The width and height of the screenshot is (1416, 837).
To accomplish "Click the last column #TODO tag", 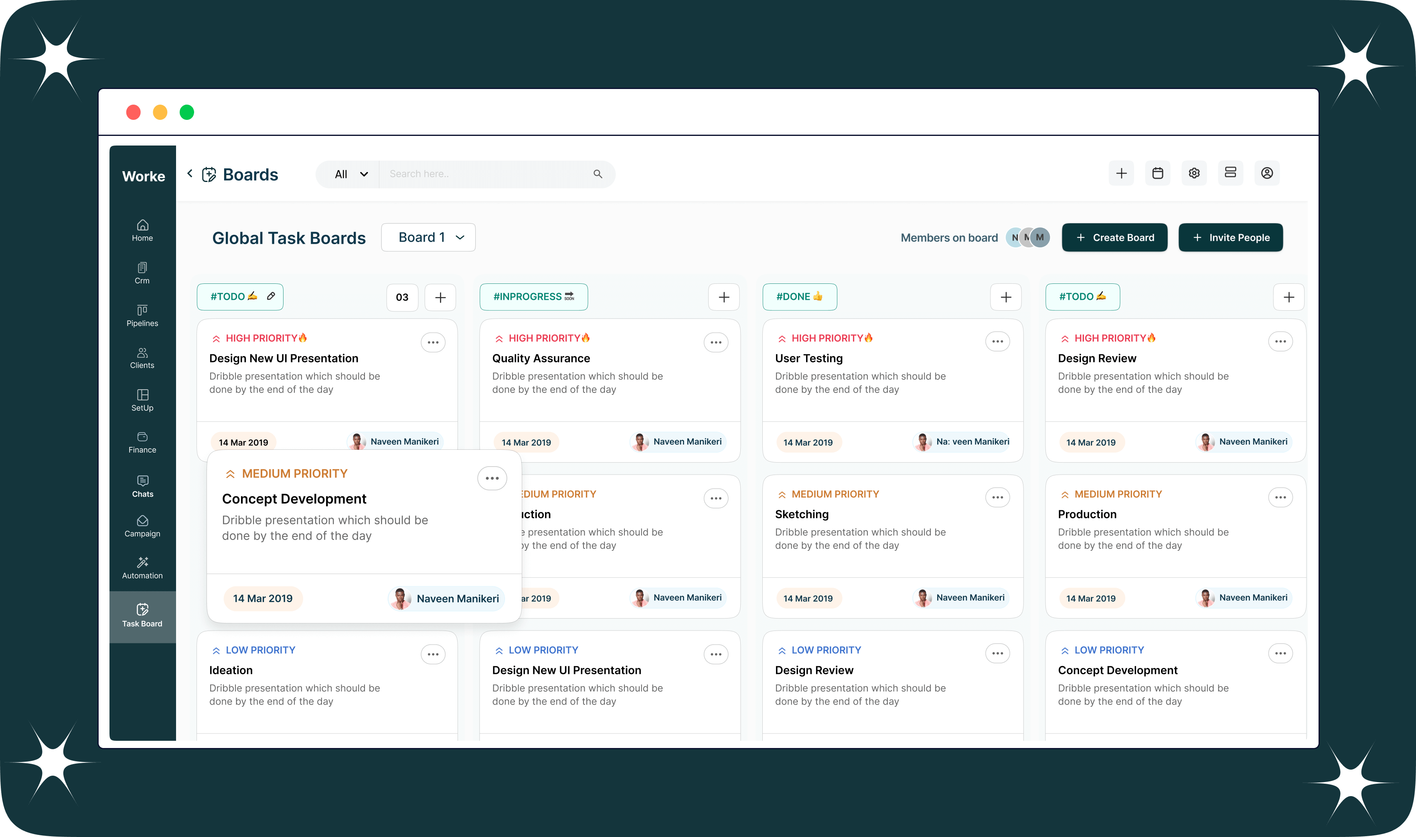I will point(1083,297).
